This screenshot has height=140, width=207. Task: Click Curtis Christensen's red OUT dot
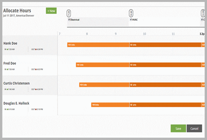click(36, 89)
